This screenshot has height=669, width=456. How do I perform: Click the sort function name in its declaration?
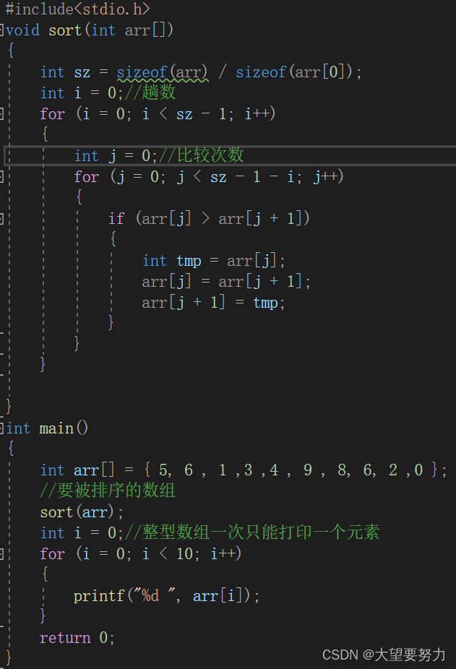point(65,30)
